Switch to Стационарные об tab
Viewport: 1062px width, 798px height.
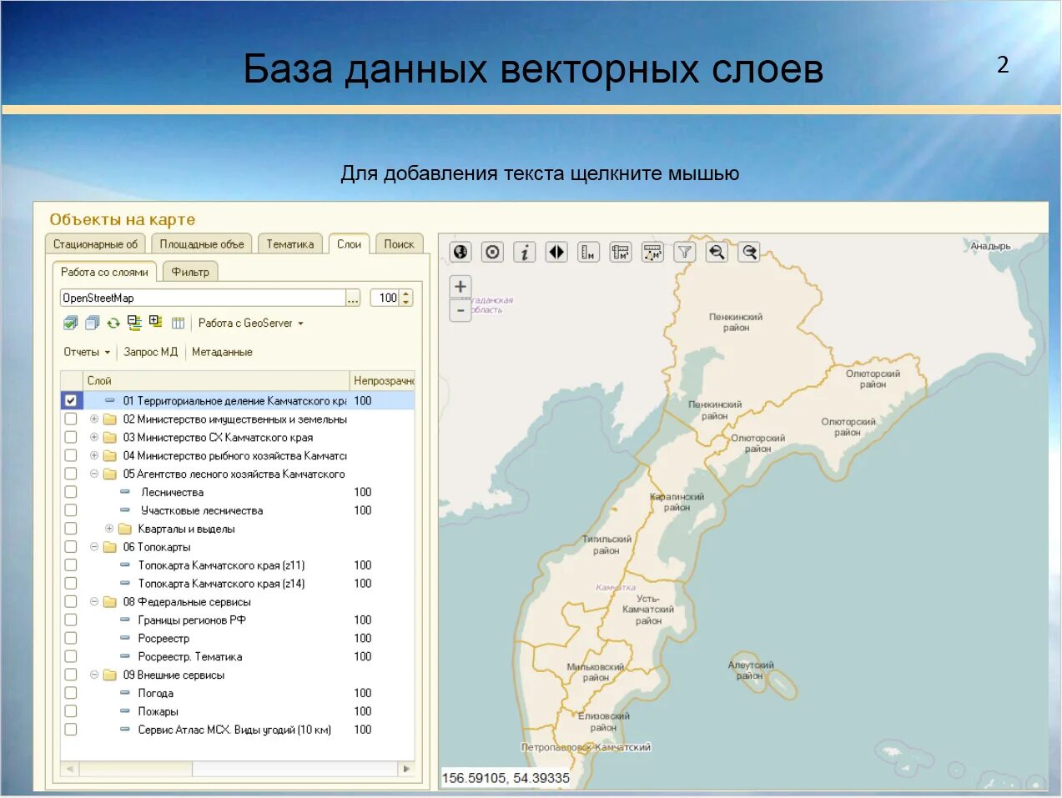(95, 244)
